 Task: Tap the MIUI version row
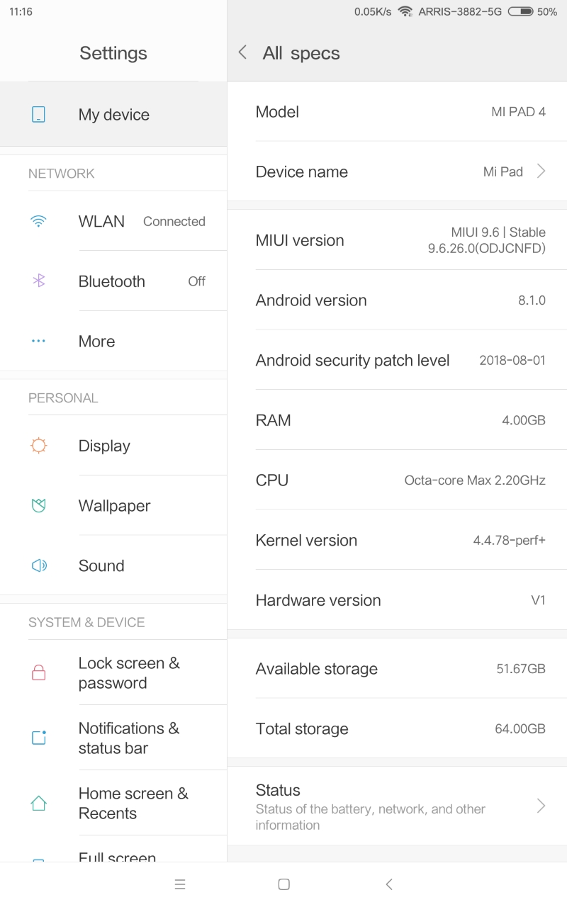[x=397, y=240]
